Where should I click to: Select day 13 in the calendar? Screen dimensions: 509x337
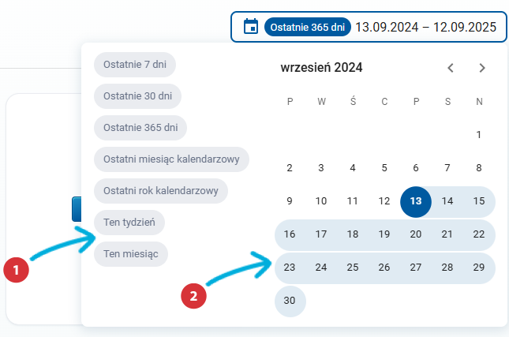pos(416,201)
